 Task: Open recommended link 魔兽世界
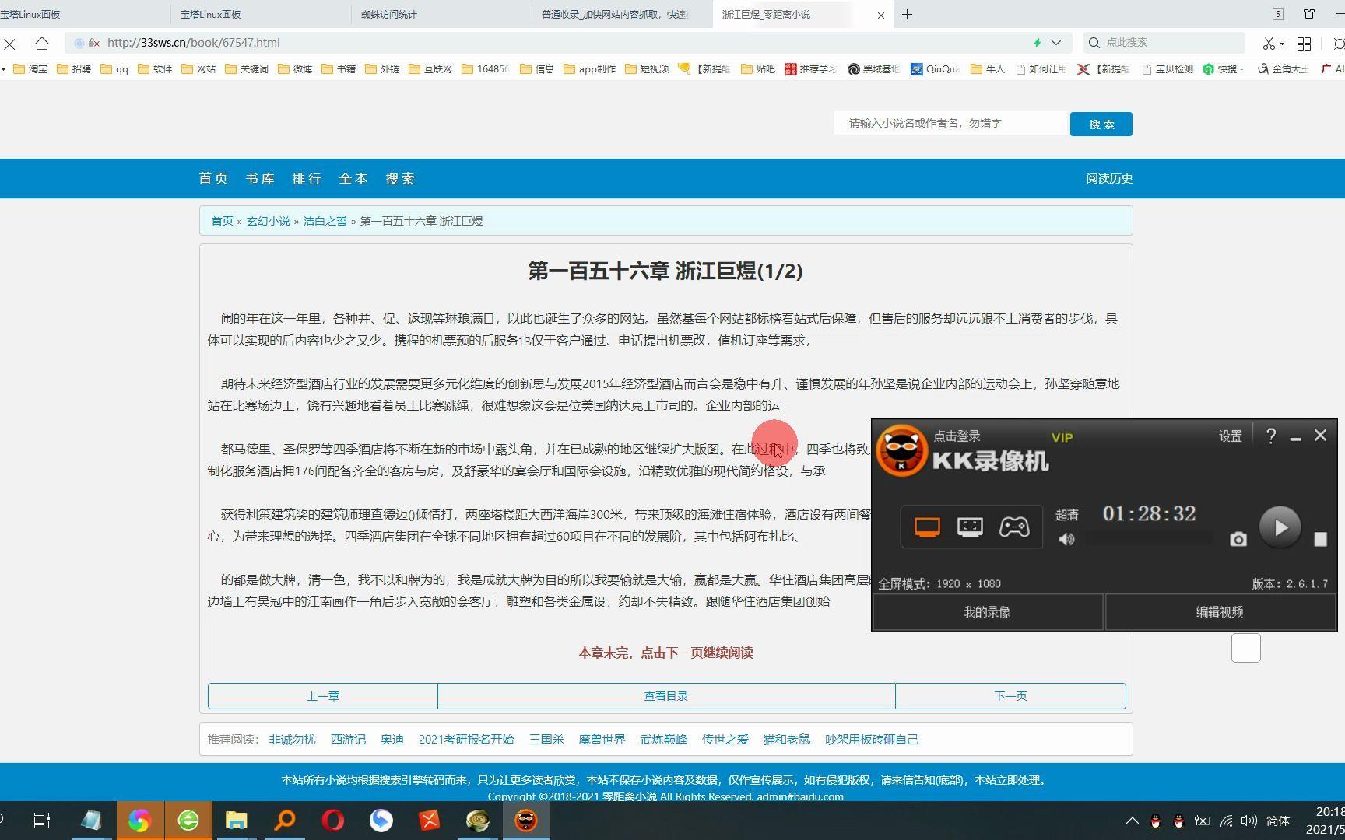coord(602,740)
